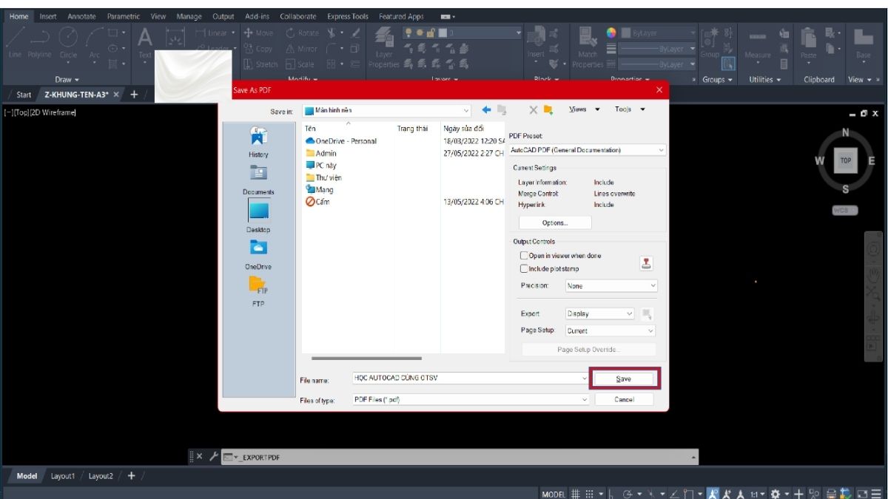
Task: Click the clean screen icon in status bar
Action: 862,492
